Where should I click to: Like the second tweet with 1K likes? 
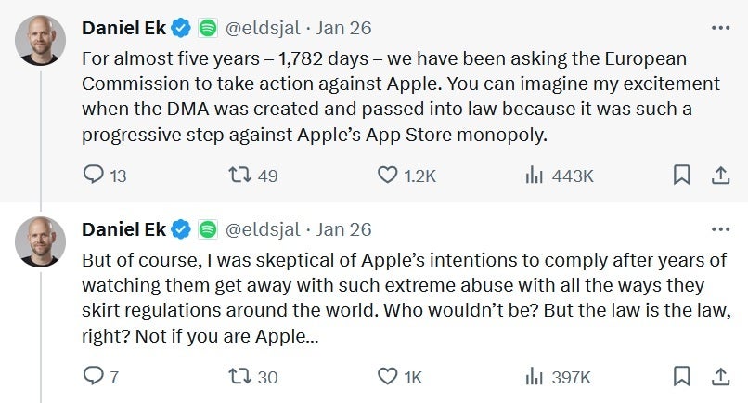[x=388, y=376]
